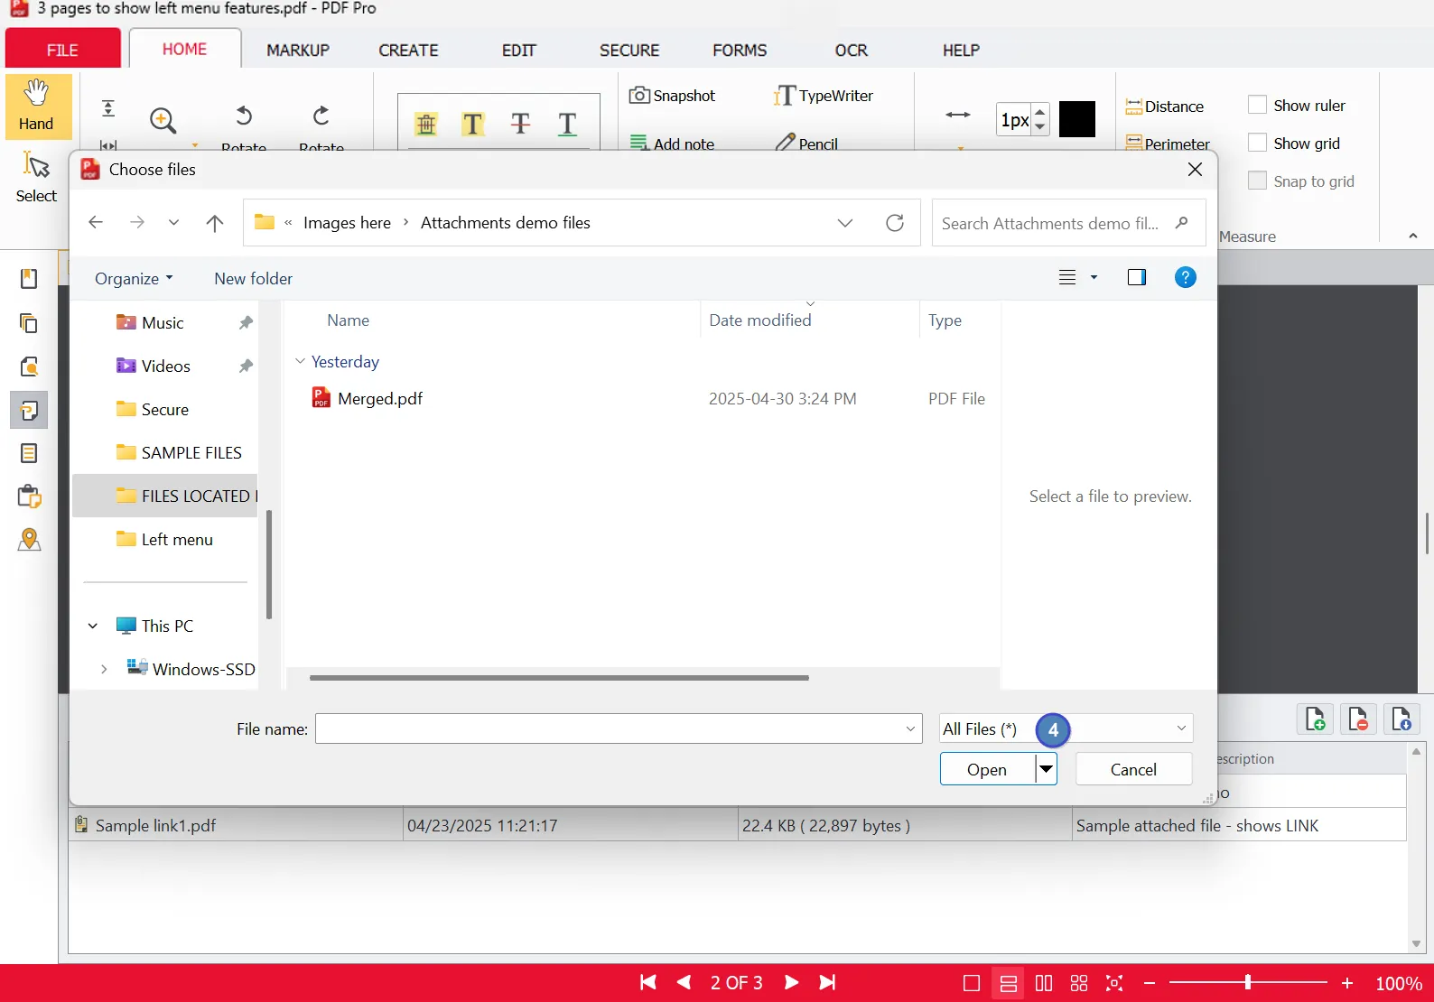This screenshot has width=1434, height=1002.
Task: Click the Delete attachment icon
Action: pos(1358,719)
